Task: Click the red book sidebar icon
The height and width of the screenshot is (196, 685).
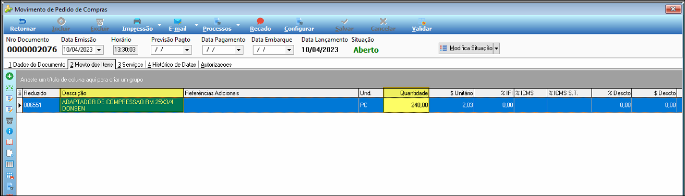Action: pyautogui.click(x=9, y=142)
